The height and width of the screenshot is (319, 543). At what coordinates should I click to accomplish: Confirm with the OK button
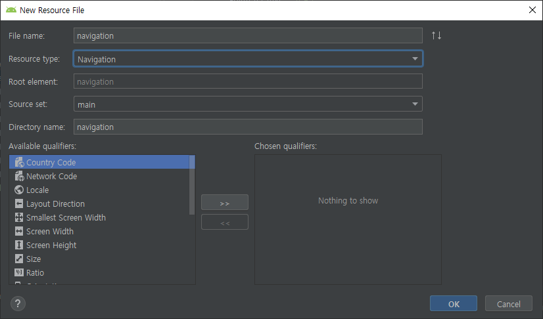pos(454,304)
